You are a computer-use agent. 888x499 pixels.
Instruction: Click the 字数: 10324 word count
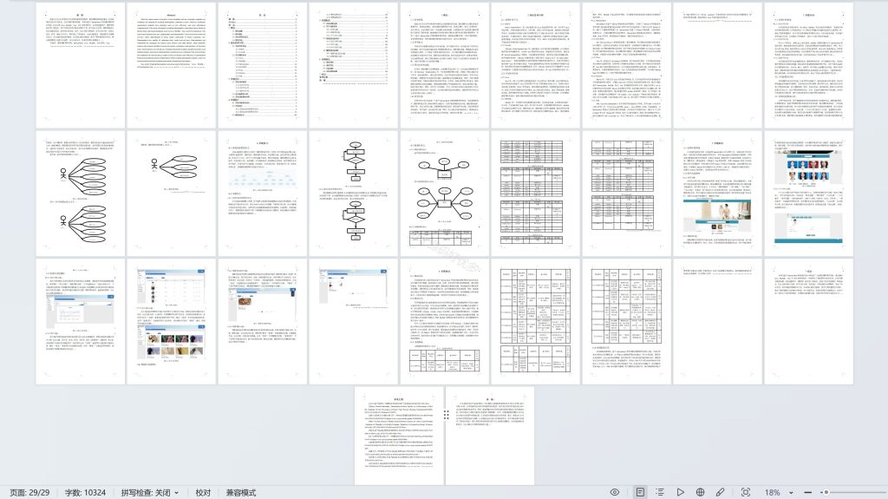pos(85,492)
